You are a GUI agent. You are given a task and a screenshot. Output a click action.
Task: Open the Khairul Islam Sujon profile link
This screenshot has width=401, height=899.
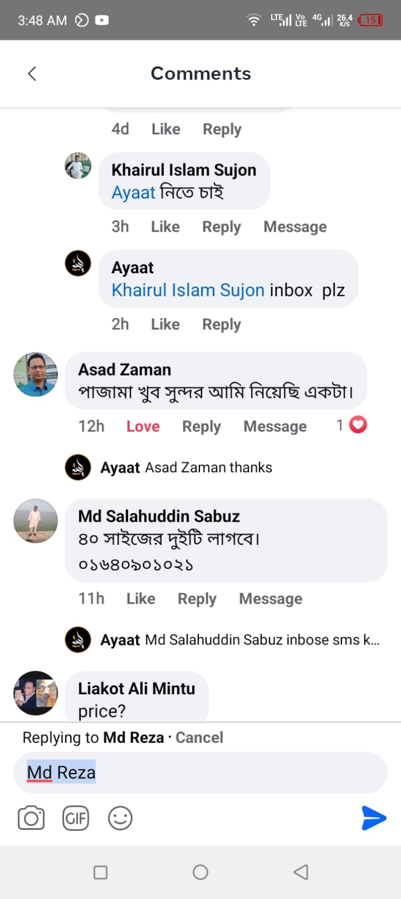[x=188, y=290]
